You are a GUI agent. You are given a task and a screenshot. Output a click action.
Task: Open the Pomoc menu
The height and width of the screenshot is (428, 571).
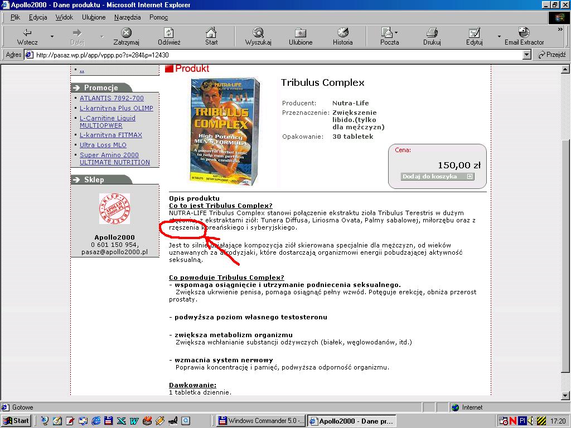coord(159,17)
